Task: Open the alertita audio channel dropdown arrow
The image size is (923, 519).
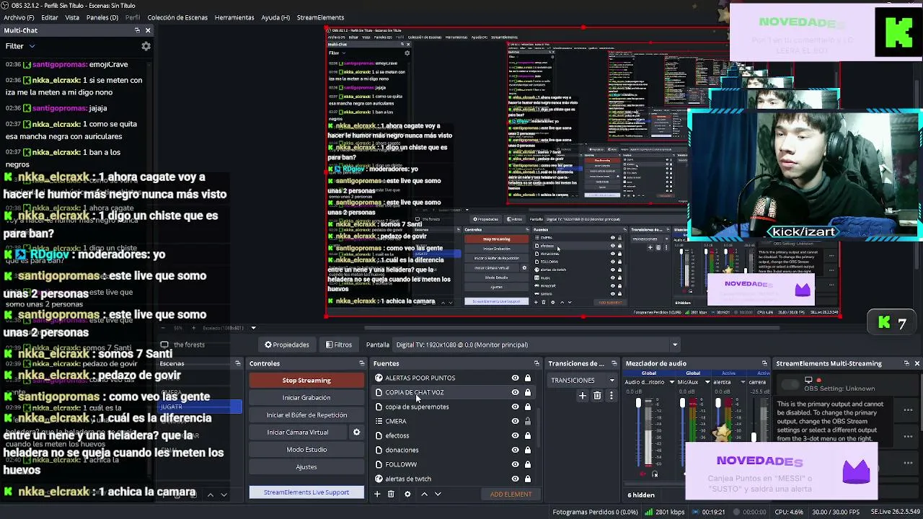Action: (743, 382)
